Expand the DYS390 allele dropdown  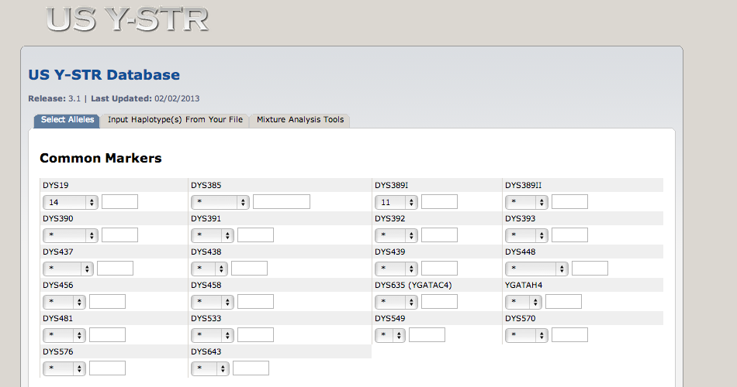(70, 235)
